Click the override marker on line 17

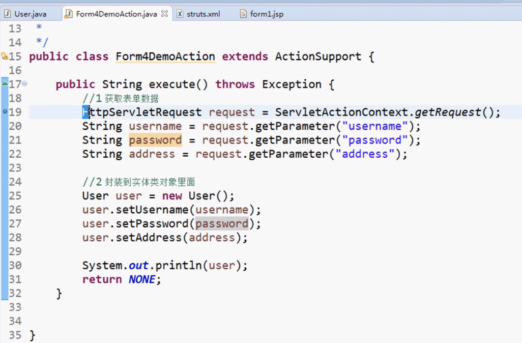click(5, 83)
